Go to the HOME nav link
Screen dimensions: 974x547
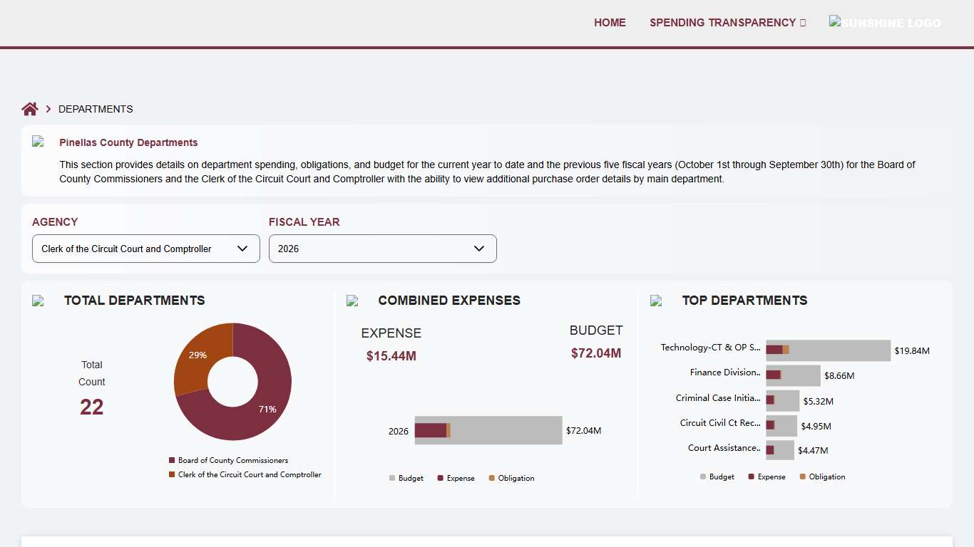610,23
